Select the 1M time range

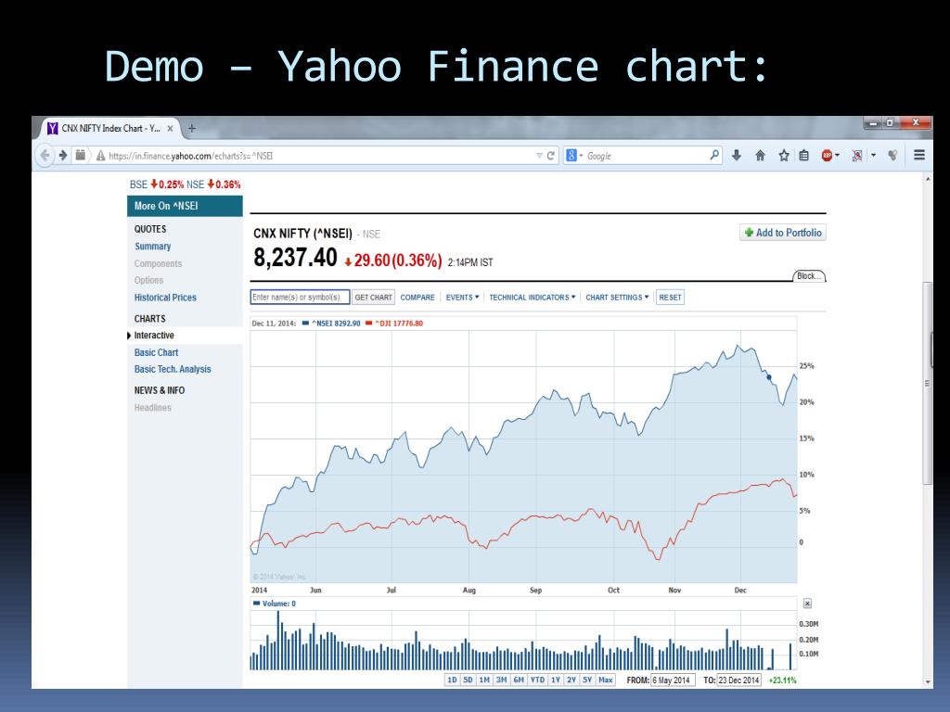pyautogui.click(x=484, y=680)
